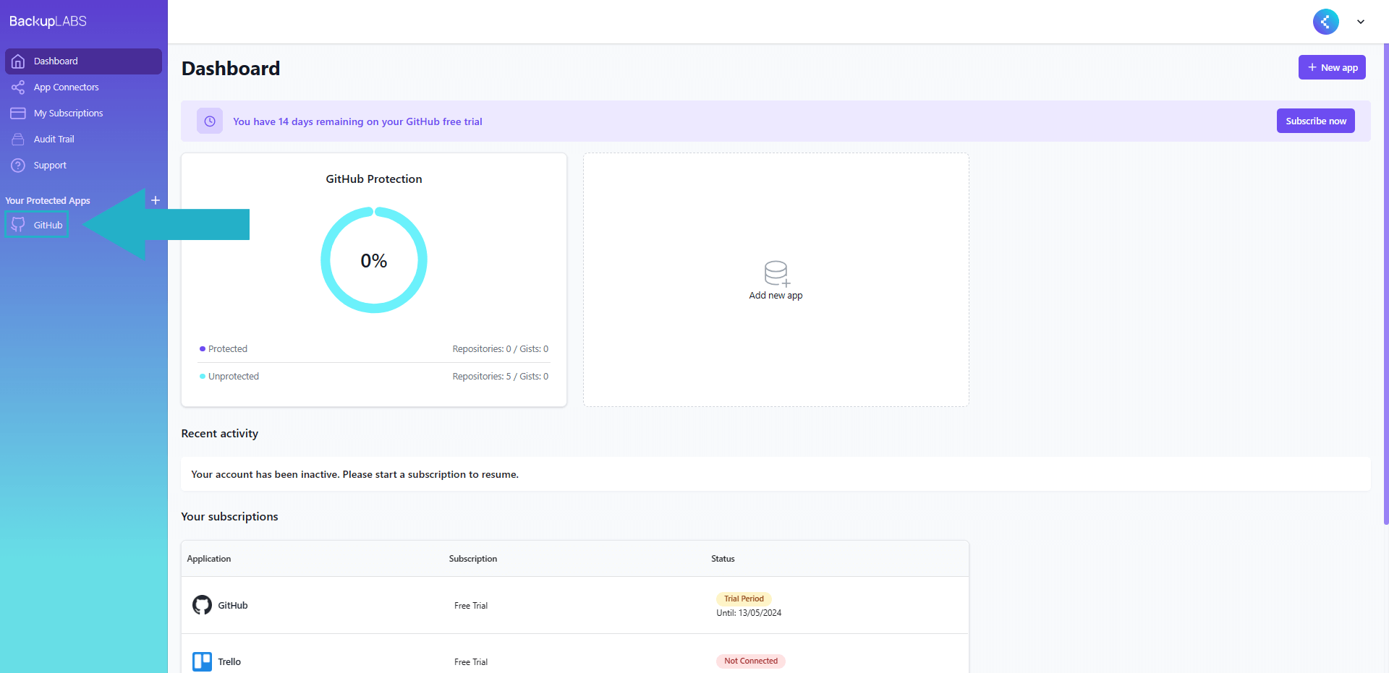
Task: Click the Unprotected legend entry
Action: pyautogui.click(x=229, y=377)
